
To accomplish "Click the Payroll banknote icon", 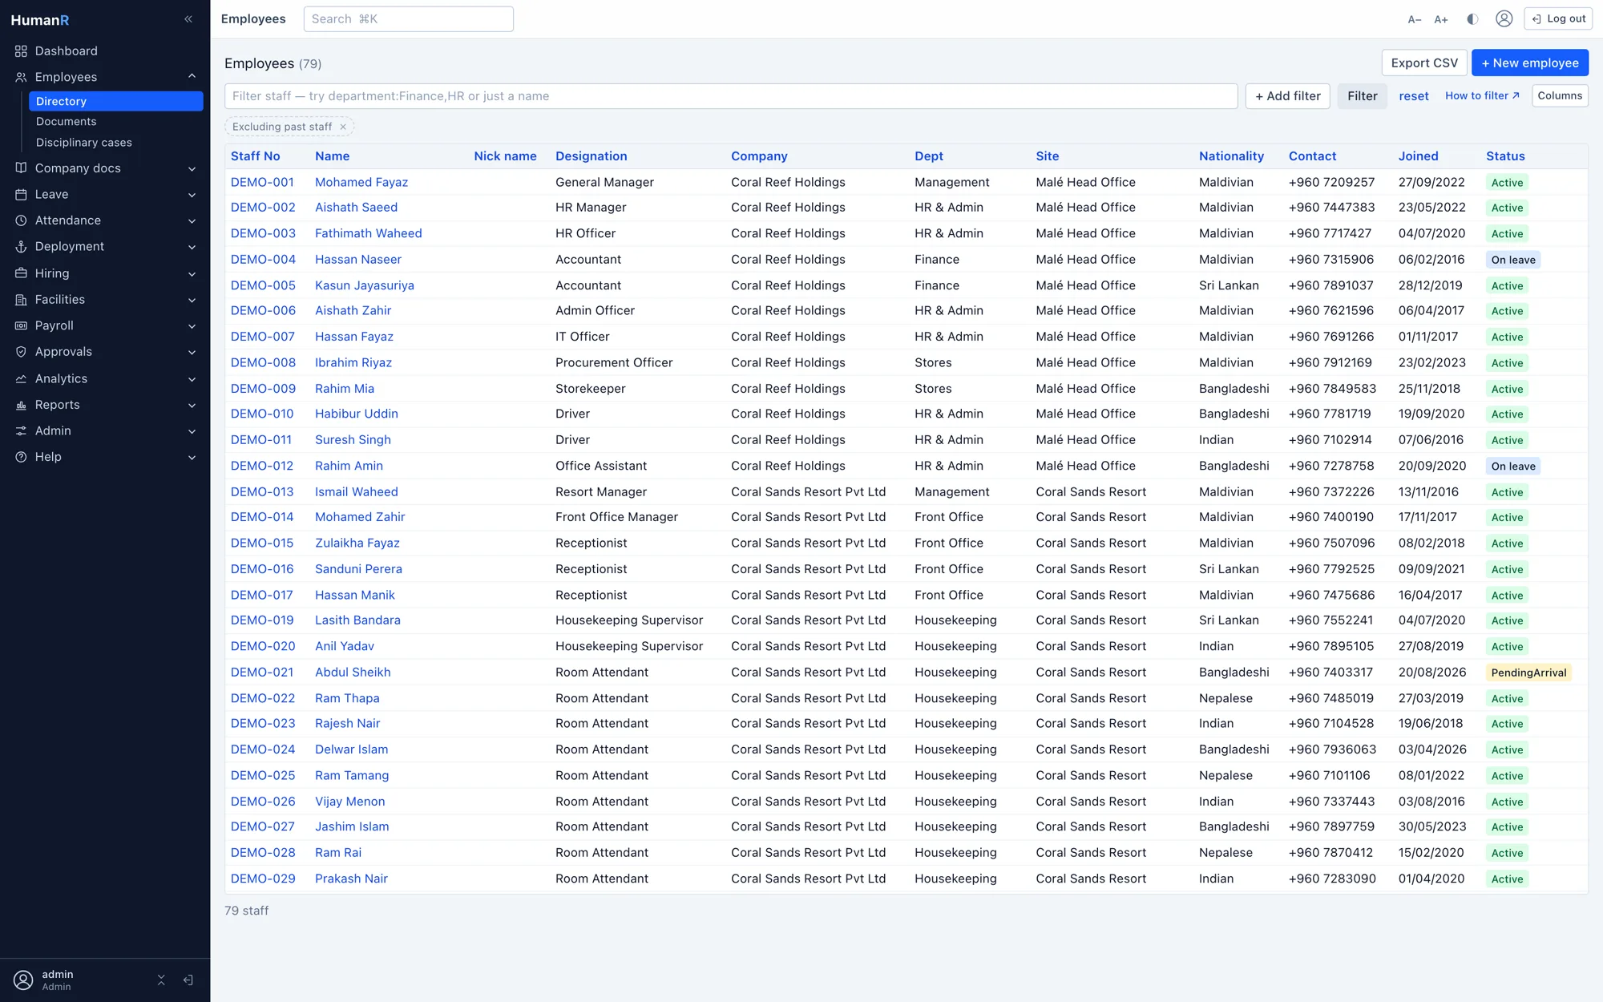I will click(x=21, y=326).
